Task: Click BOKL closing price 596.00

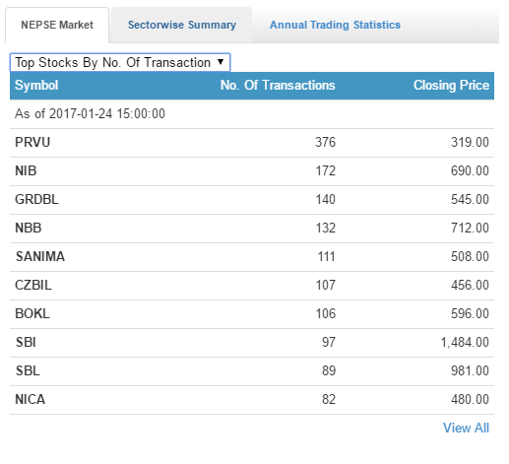Action: tap(470, 314)
